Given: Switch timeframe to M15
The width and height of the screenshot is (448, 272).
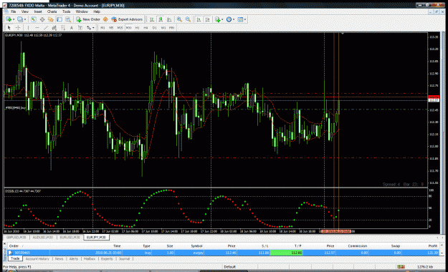Looking at the screenshot, I should [x=120, y=28].
